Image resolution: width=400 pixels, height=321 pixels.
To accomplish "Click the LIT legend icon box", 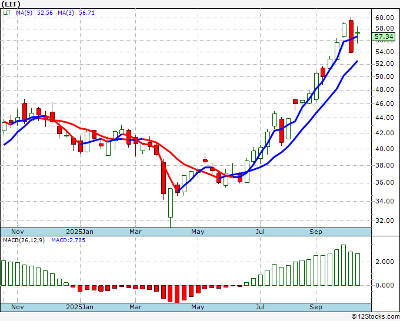I will 5,12.
